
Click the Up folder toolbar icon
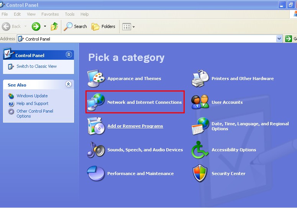coord(54,26)
